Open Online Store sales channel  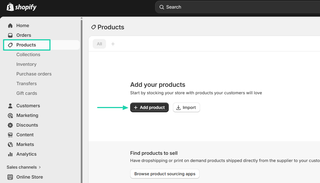(30, 177)
